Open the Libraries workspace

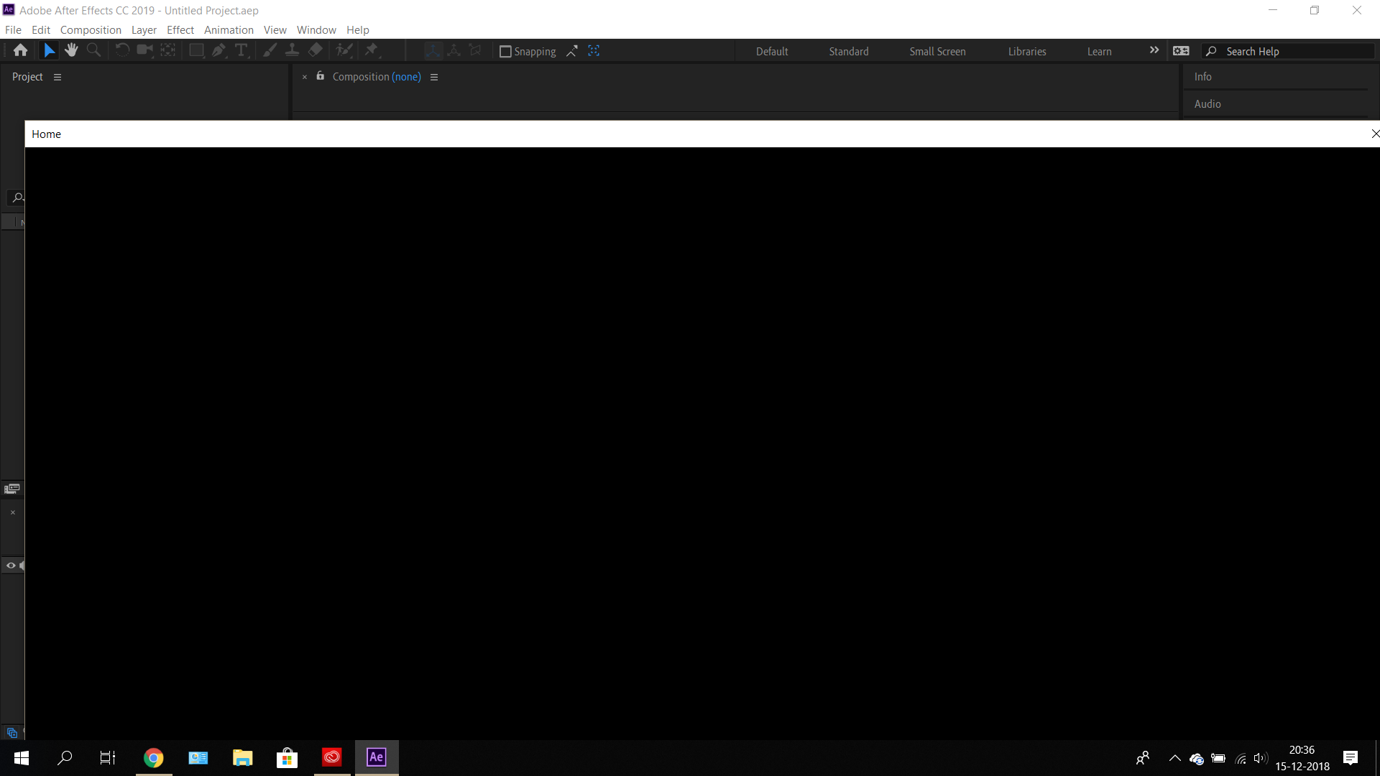point(1027,51)
